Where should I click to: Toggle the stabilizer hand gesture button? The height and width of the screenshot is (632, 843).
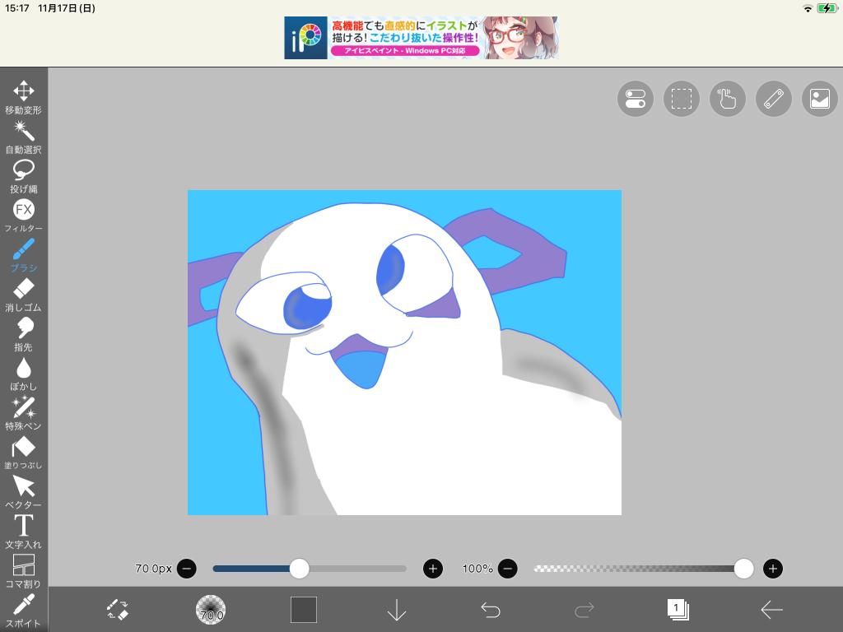[x=727, y=100]
